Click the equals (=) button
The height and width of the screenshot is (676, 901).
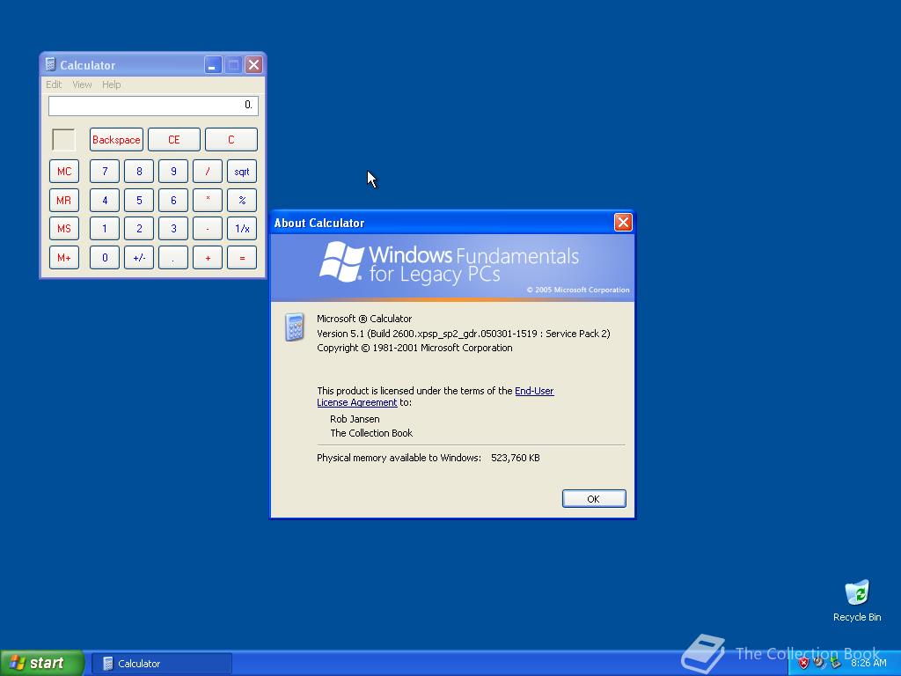(x=242, y=258)
